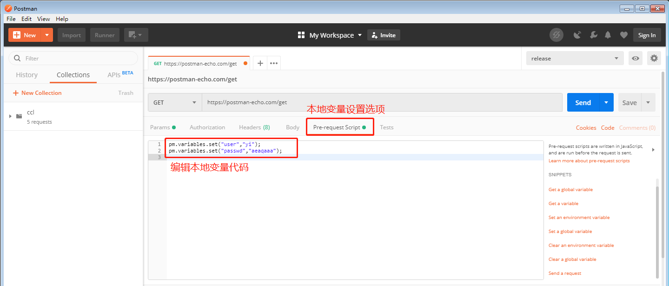This screenshot has height=286, width=669.
Task: Select the ccl collection folder
Action: (74, 116)
